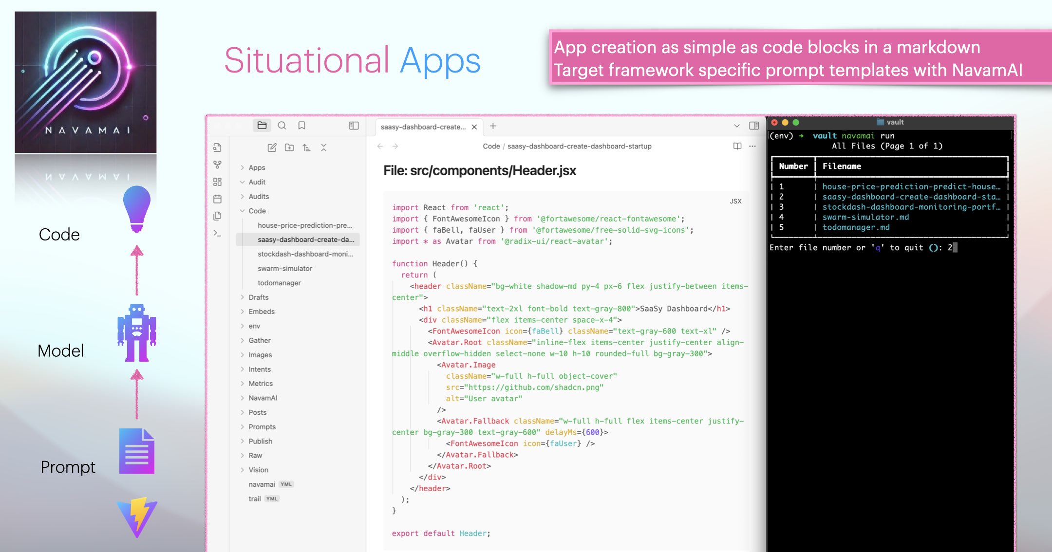Screen dimensions: 1052x552
Task: Open the bookmarks icon in sidebar header
Action: [x=302, y=126]
